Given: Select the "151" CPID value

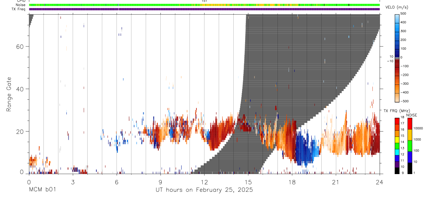Looking at the screenshot, I should pyautogui.click(x=204, y=1).
